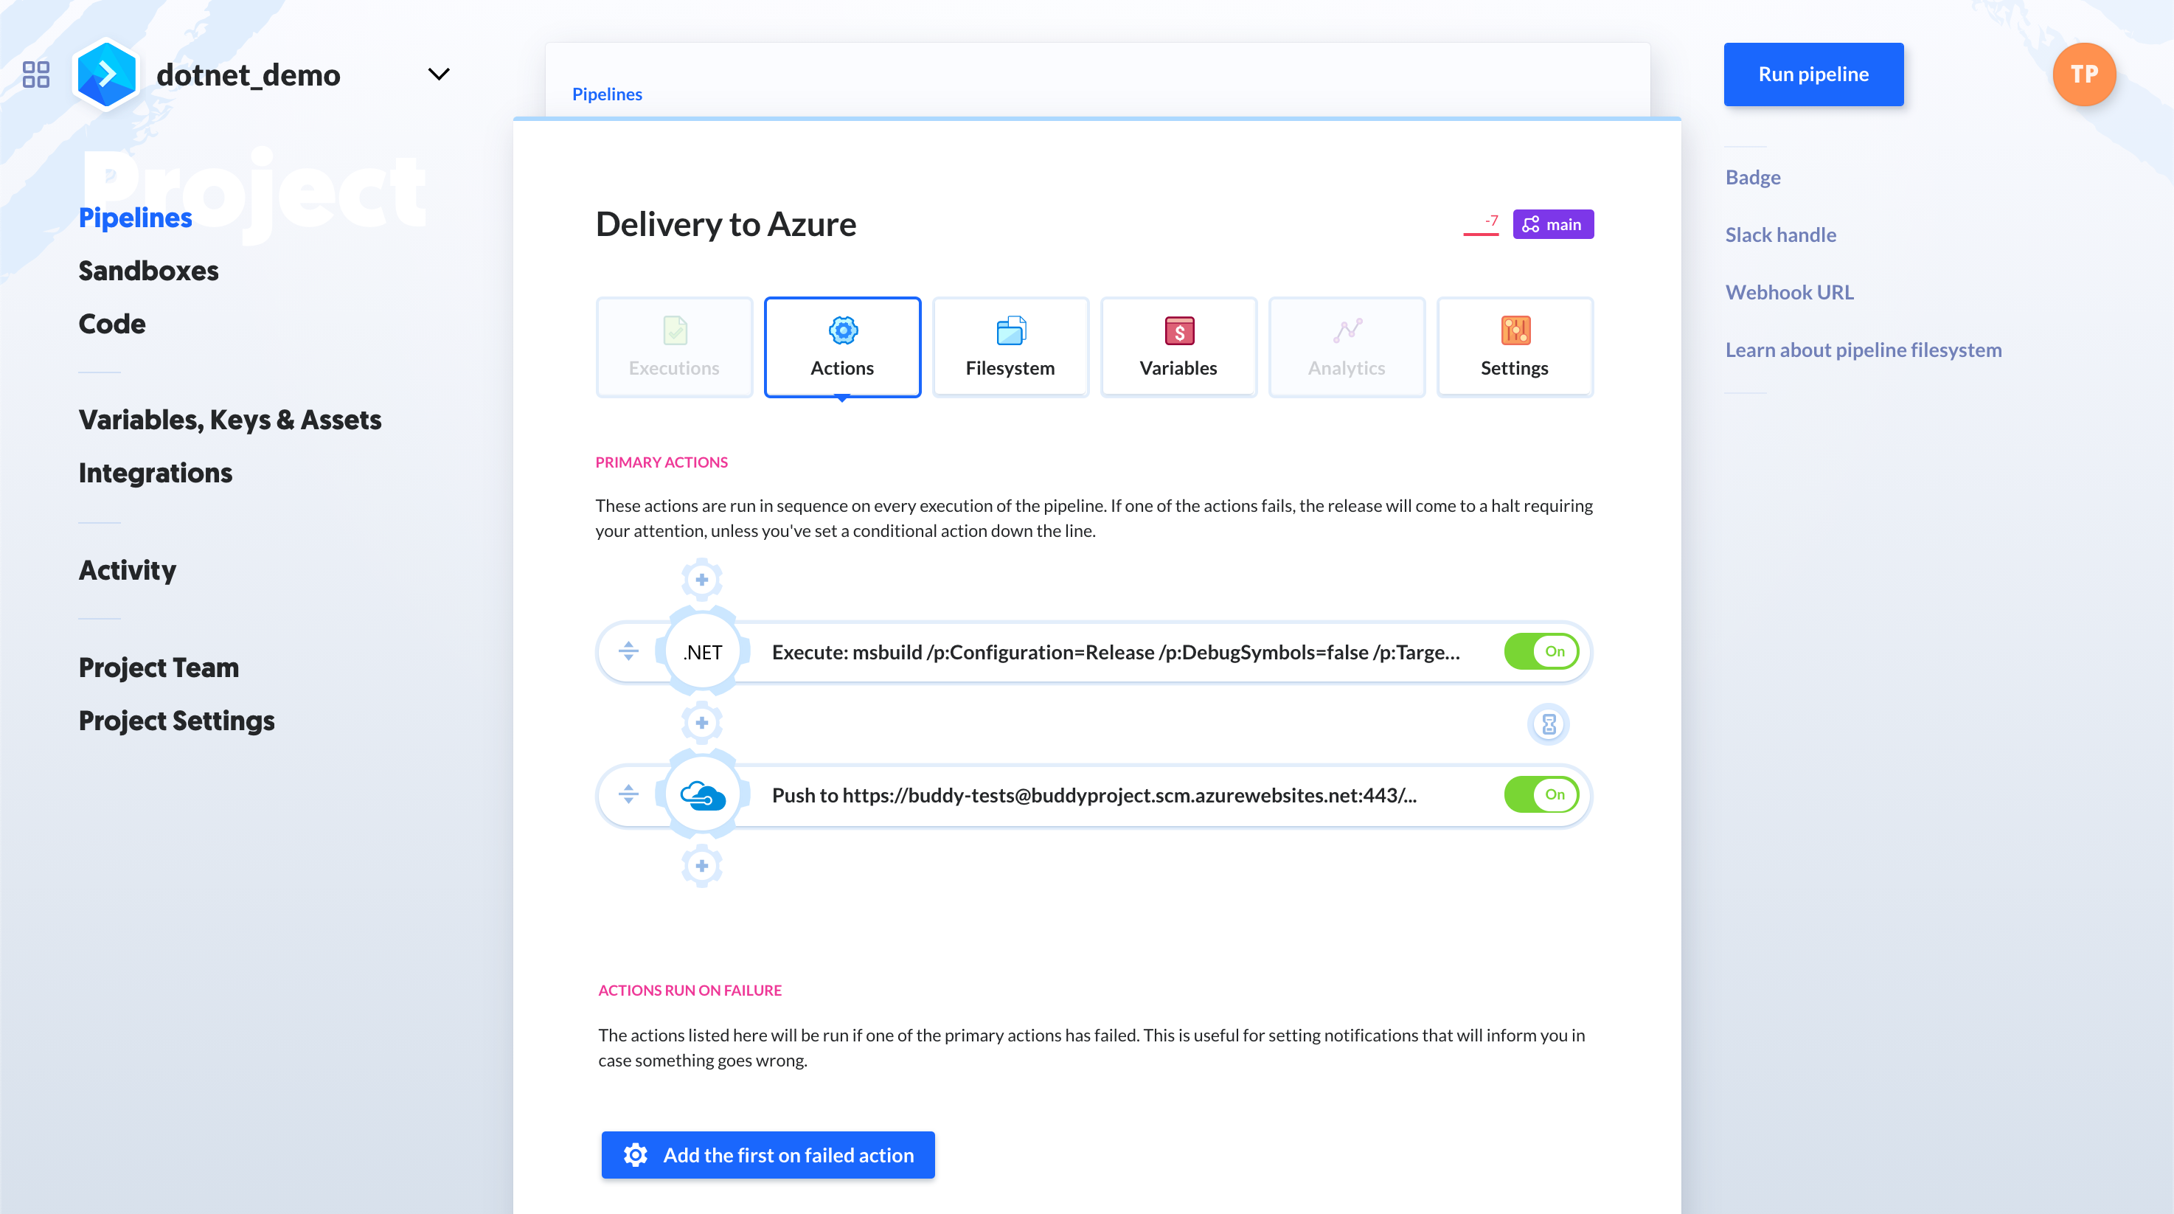
Task: Add an action above the .NET action
Action: point(701,579)
